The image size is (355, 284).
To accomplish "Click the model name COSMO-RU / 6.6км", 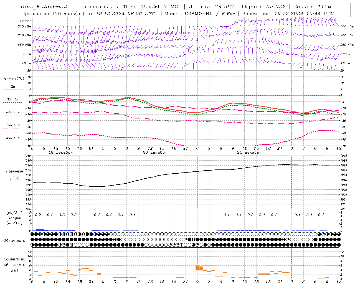I will click(210, 14).
